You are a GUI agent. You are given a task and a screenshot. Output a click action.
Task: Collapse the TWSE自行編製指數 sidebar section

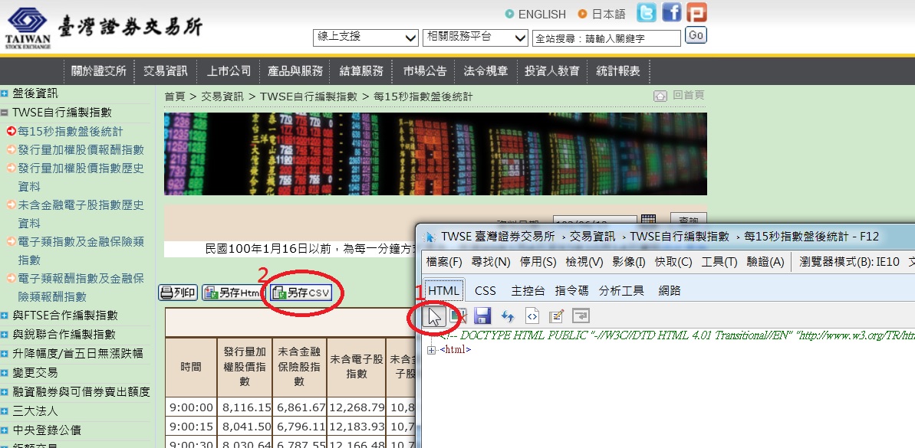5,113
